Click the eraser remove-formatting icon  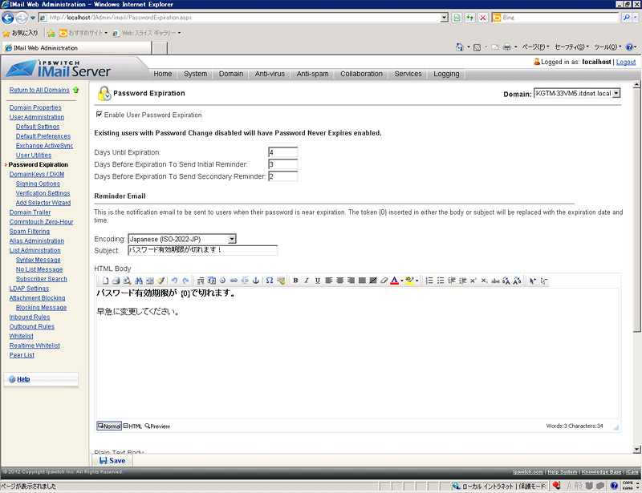click(384, 281)
